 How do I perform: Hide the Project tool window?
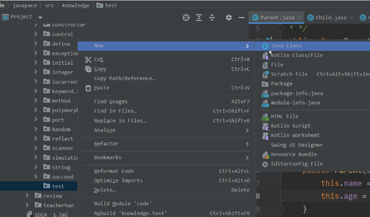[x=242, y=17]
